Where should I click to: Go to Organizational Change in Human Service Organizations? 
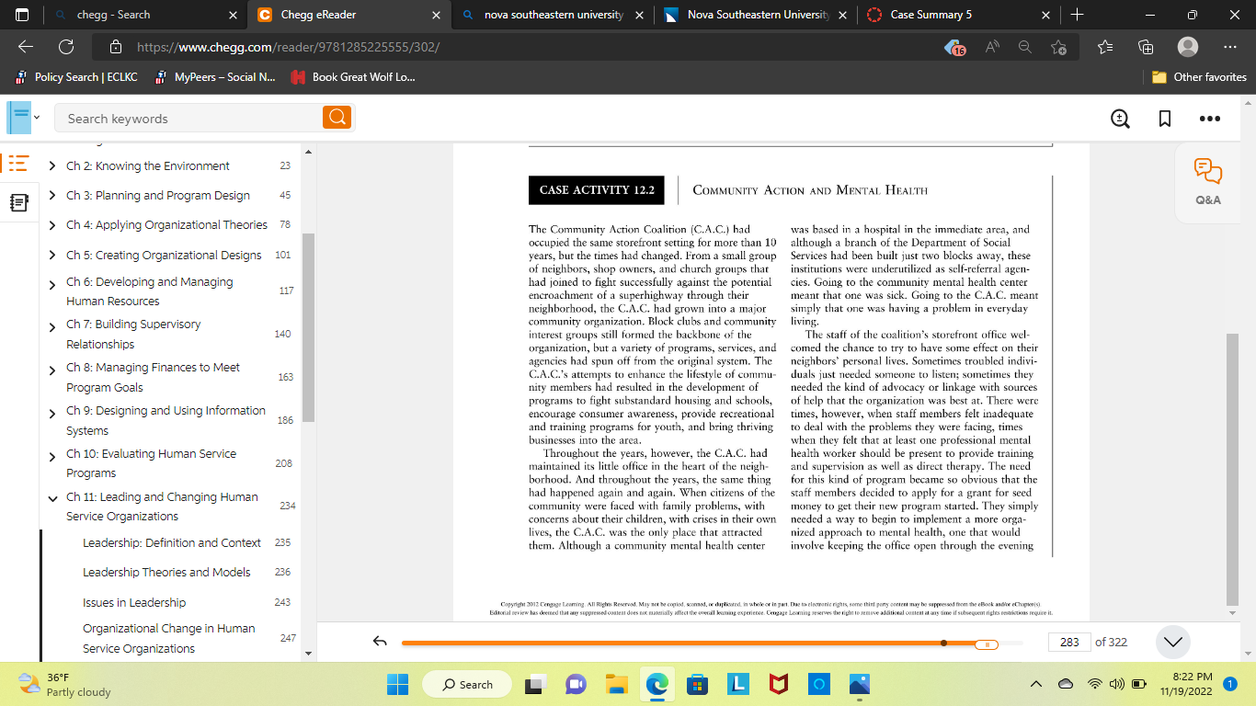click(169, 638)
